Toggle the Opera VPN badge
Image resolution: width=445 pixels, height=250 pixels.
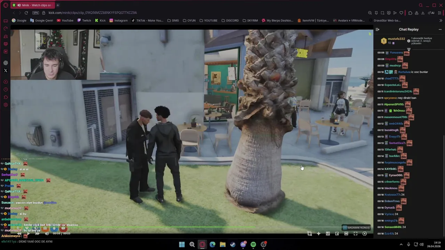pos(35,13)
